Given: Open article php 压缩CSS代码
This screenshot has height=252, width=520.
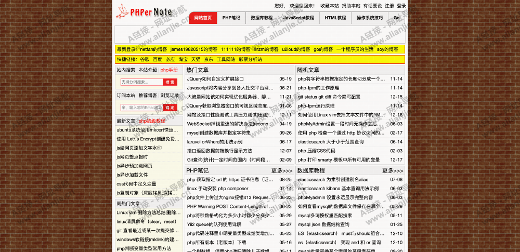Looking at the screenshot, I should [316, 151].
